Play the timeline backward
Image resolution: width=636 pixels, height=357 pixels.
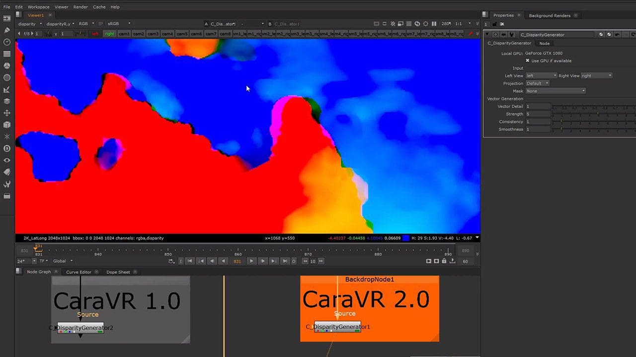(x=224, y=261)
